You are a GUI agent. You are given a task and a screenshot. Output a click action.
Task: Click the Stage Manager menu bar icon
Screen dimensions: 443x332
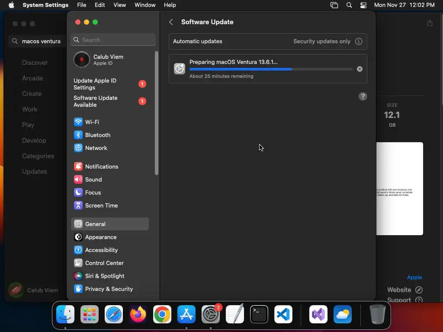tap(334, 5)
